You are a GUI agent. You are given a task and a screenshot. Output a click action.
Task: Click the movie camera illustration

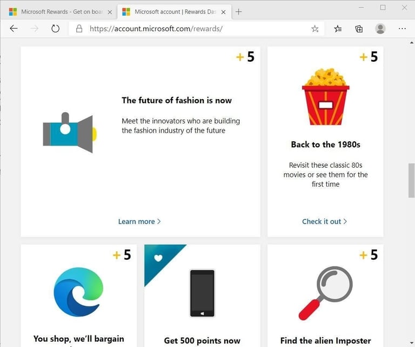click(69, 133)
